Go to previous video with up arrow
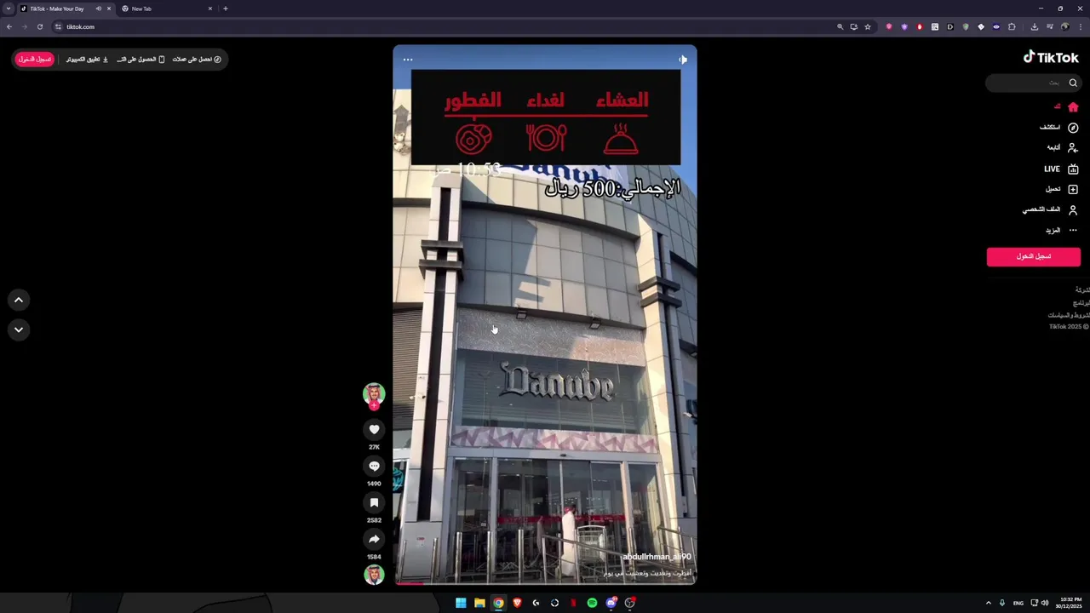The width and height of the screenshot is (1090, 613). pyautogui.click(x=19, y=300)
